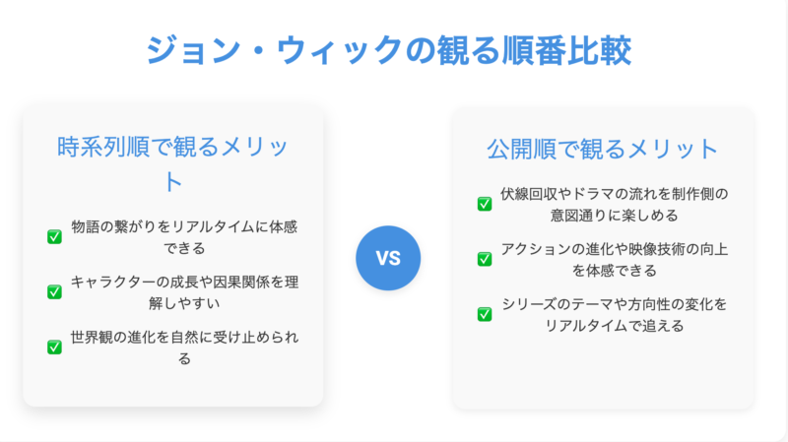The image size is (788, 442).
Task: Select text シリーズのテーマや方向性の変化をリアルタイムで追える
Action: (614, 315)
